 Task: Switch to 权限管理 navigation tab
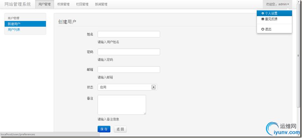click(x=63, y=4)
